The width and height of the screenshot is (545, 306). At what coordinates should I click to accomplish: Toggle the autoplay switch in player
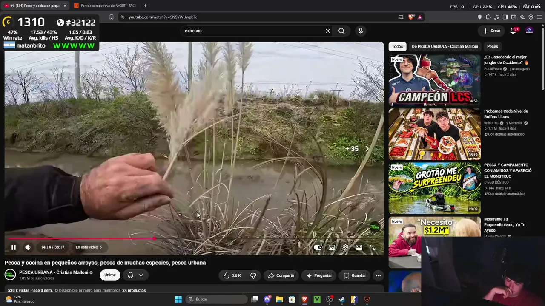pos(318,247)
